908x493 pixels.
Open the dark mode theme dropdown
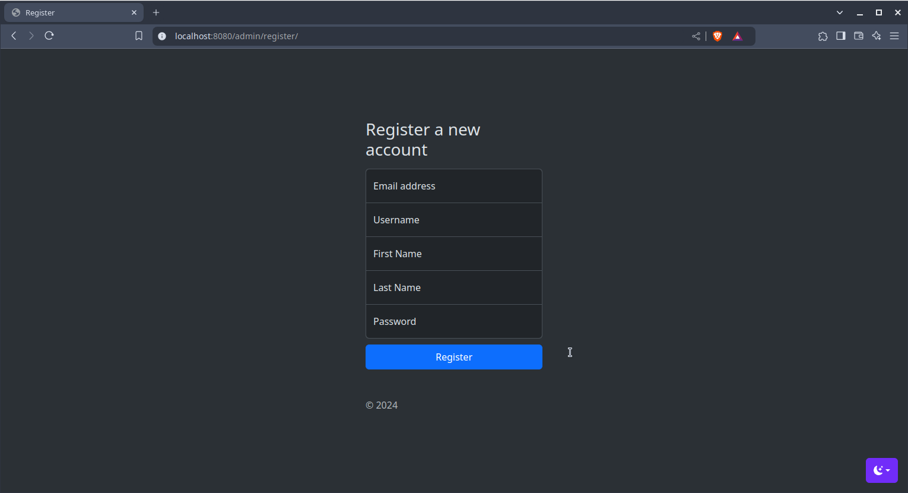[x=881, y=470]
